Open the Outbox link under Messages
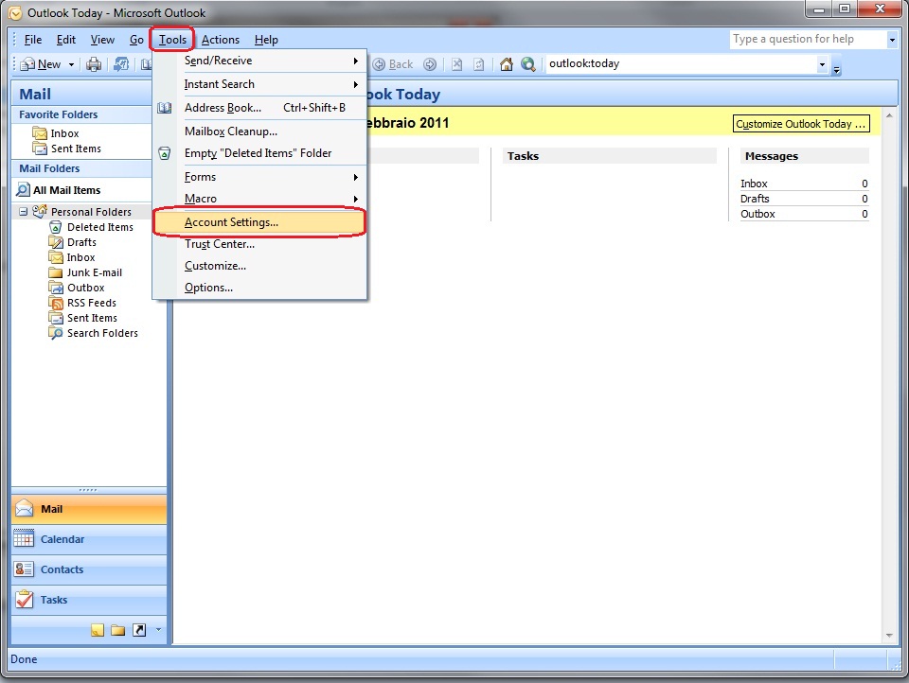The image size is (909, 683). point(757,214)
